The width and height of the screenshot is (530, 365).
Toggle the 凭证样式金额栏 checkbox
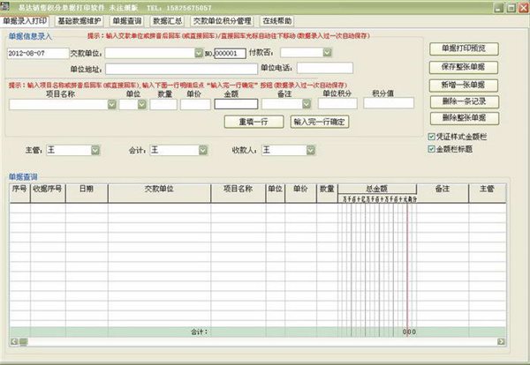tap(431, 138)
